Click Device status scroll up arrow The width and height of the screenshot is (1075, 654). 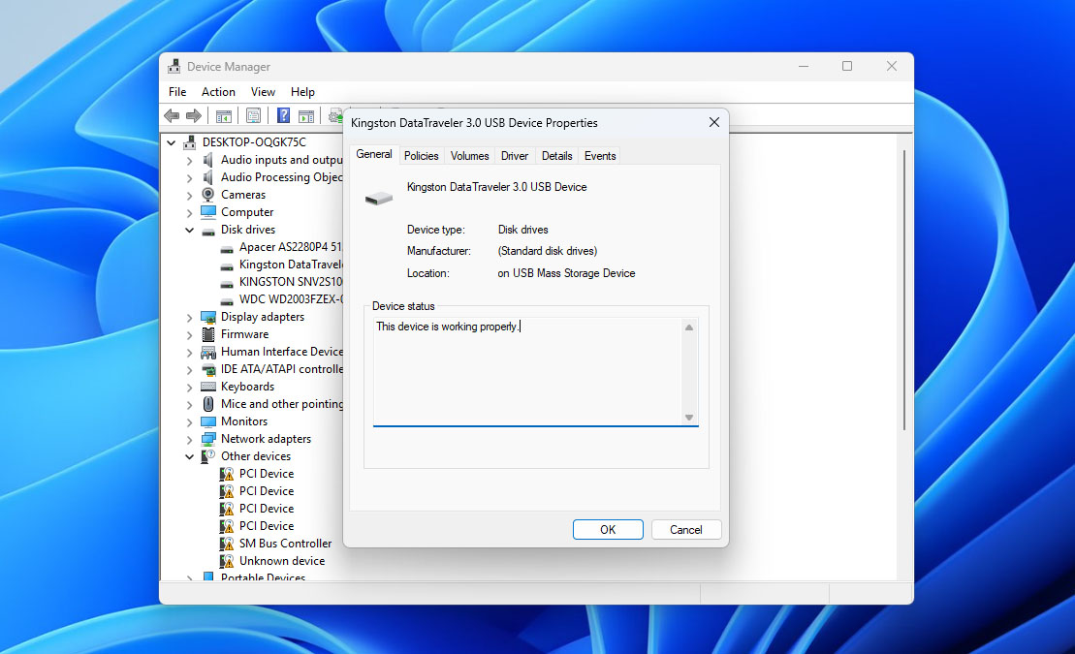coord(689,327)
